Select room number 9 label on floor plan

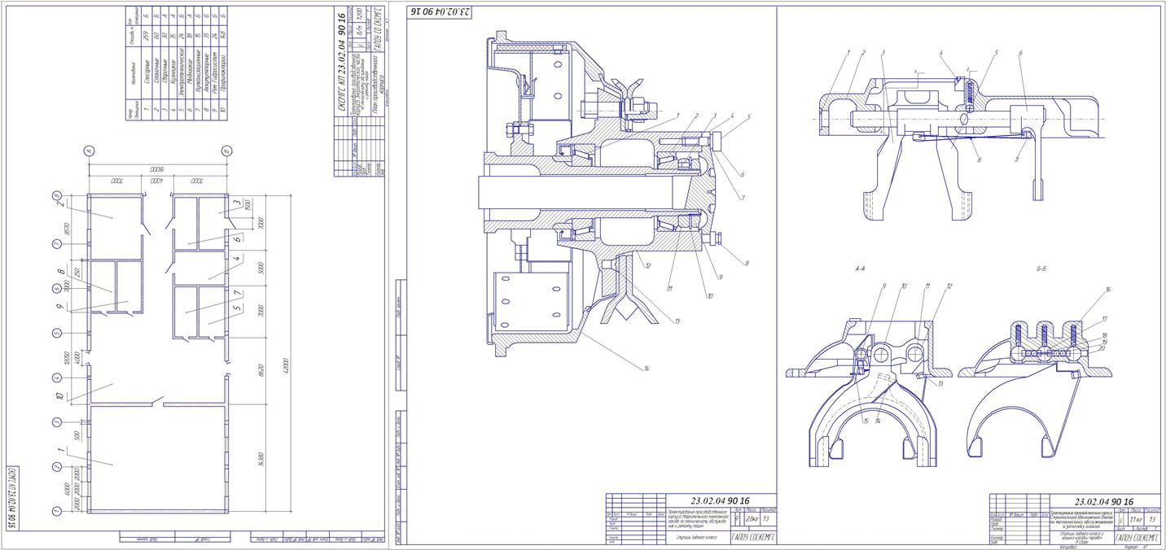(x=60, y=306)
